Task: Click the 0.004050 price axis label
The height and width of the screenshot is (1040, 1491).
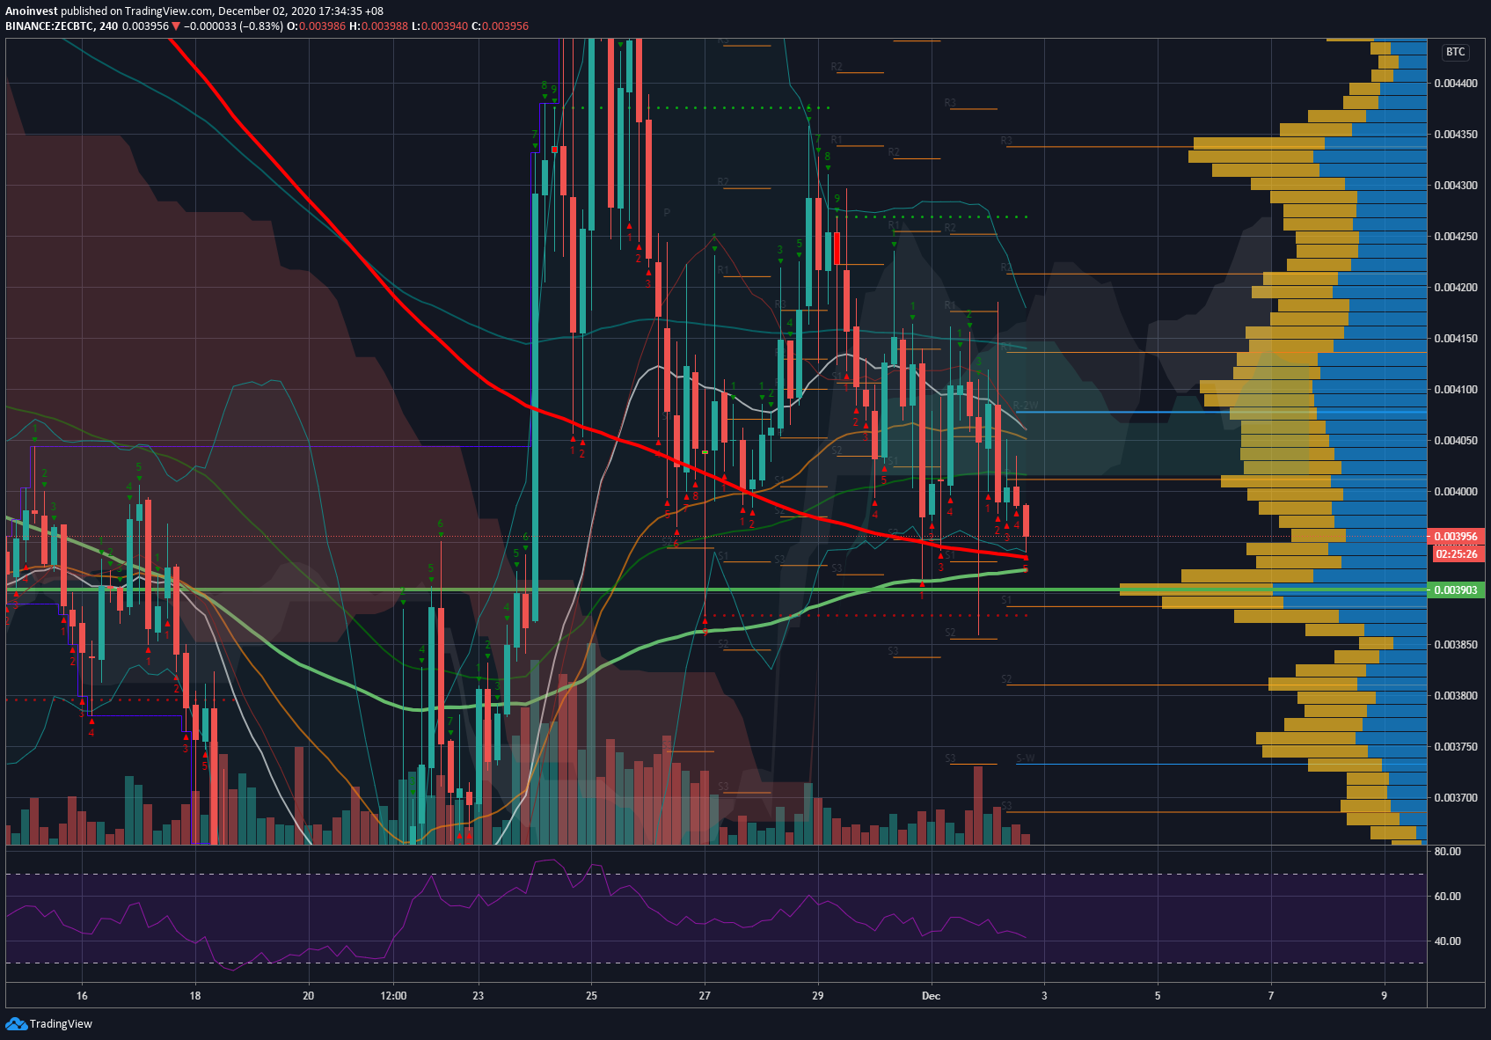Action: tap(1456, 441)
